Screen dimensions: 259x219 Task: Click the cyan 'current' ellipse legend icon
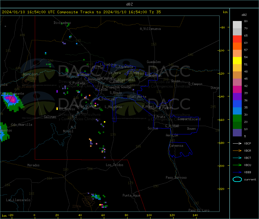237,179
